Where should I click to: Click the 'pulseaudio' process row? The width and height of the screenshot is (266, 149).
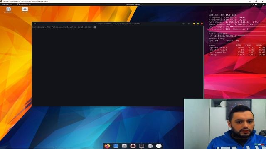pos(237,53)
